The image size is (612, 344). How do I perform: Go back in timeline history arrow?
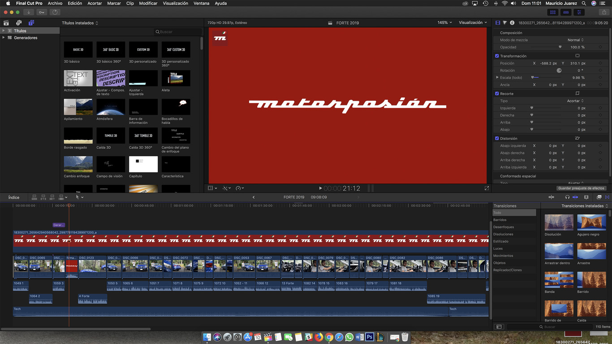[x=254, y=197]
